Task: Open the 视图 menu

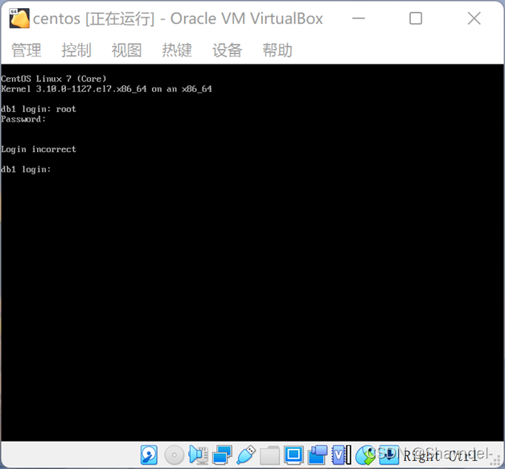Action: (127, 50)
